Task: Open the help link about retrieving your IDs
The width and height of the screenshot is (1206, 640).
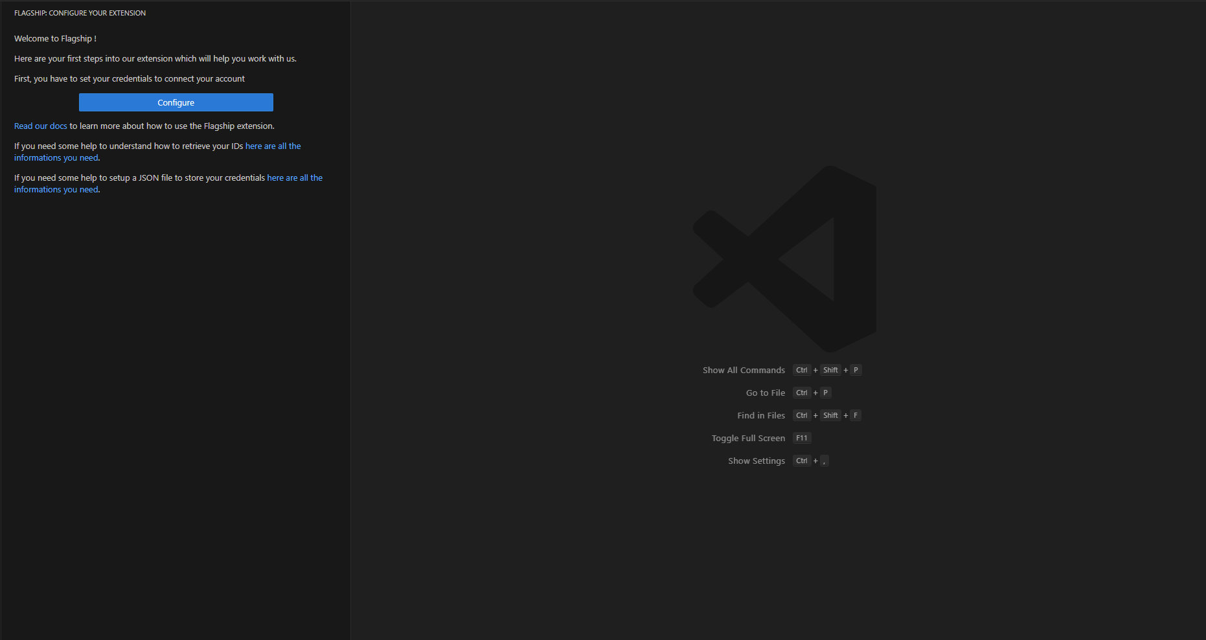Action: click(x=157, y=152)
